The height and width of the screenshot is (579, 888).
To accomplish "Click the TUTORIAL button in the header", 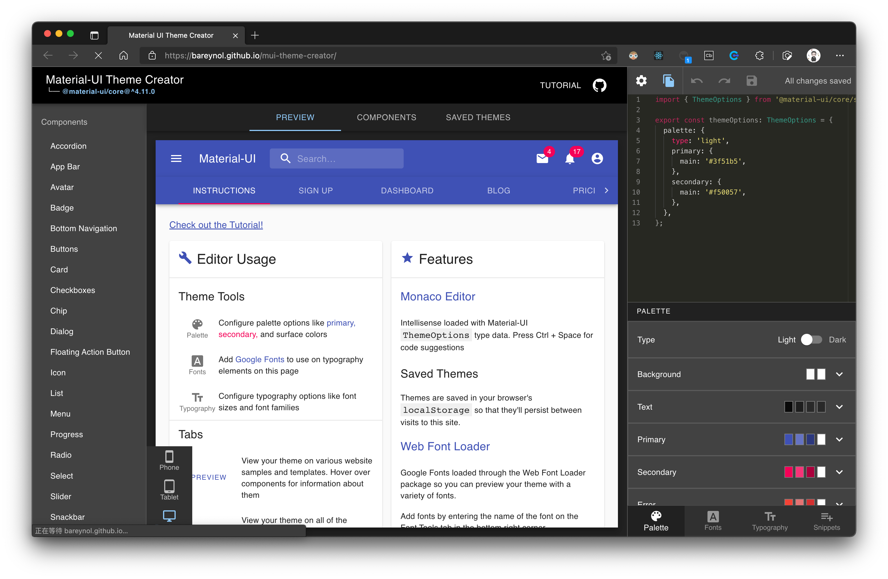I will tap(560, 85).
